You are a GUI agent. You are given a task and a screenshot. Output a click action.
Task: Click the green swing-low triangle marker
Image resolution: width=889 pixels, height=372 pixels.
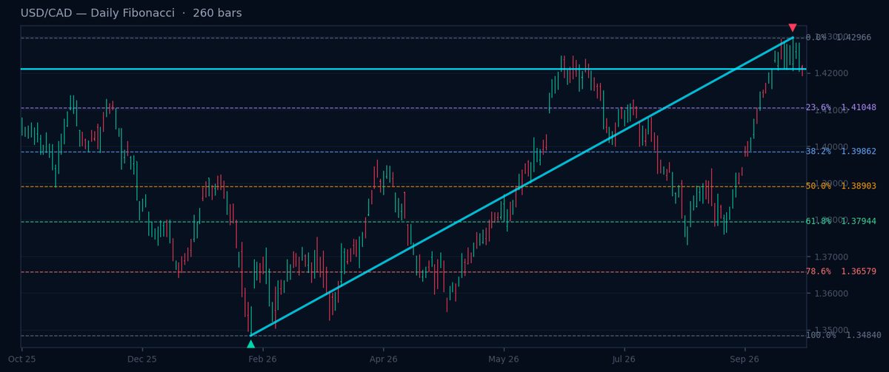(250, 344)
